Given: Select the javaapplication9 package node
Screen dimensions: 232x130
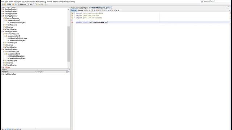Looking at the screenshot, I should pyautogui.click(x=14, y=54).
